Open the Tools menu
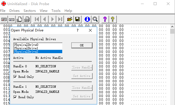 pos(56,11)
